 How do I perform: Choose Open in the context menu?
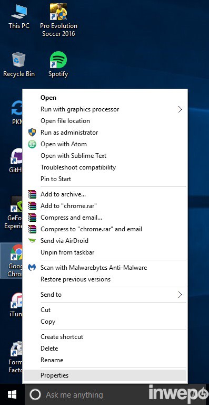tap(105, 98)
